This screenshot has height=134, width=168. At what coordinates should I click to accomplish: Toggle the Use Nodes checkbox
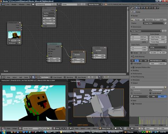tap(39, 77)
